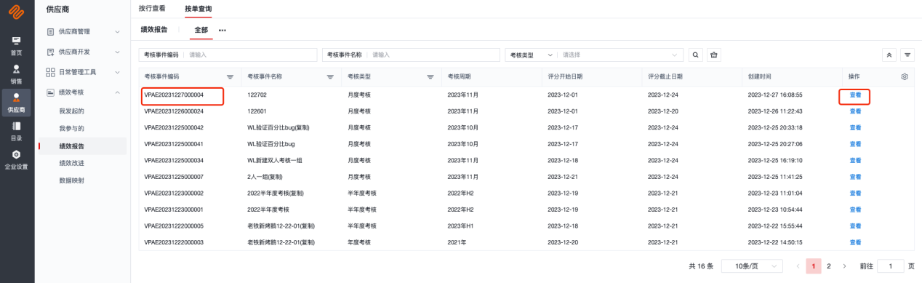This screenshot has width=922, height=283.
Task: Select page 1 in pagination
Action: (x=814, y=266)
